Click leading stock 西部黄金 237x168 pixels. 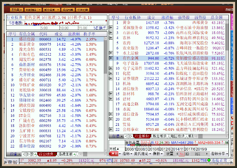click(200, 22)
